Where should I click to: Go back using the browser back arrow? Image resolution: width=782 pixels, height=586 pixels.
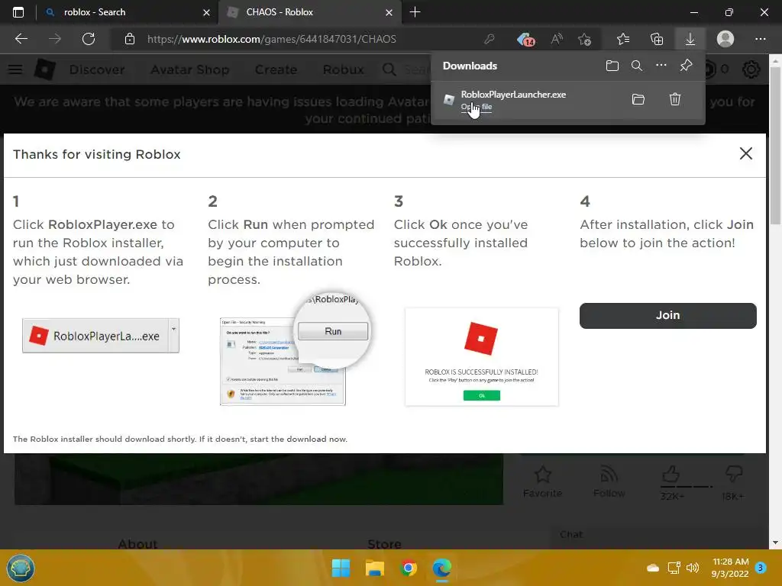click(x=21, y=39)
